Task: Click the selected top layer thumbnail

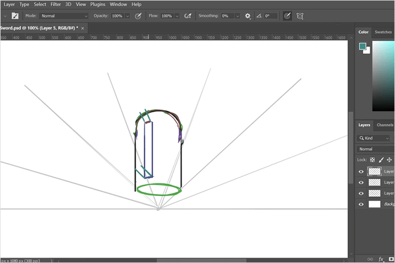Action: tap(374, 171)
